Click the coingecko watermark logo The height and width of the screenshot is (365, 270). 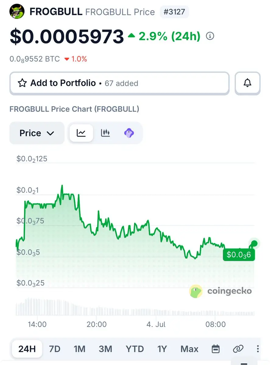tap(220, 291)
